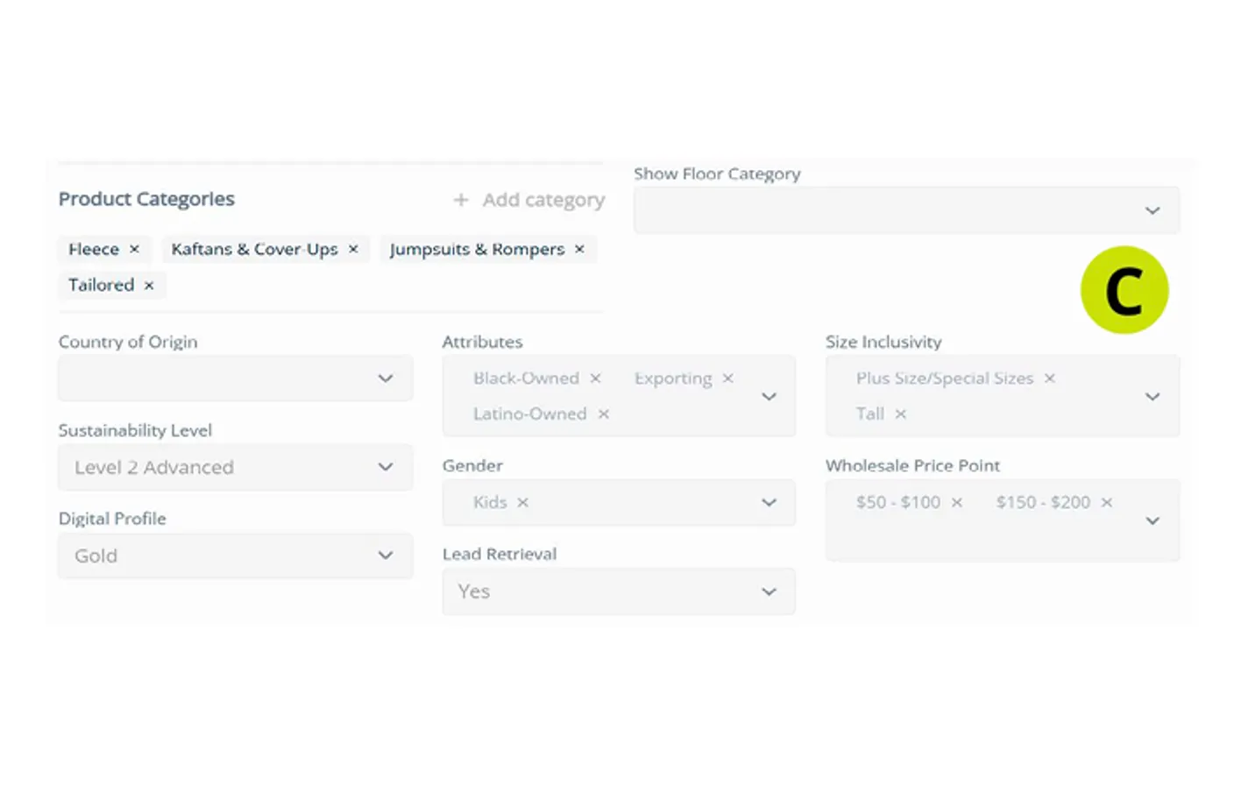
Task: Remove Kids gender tag
Action: coord(522,503)
